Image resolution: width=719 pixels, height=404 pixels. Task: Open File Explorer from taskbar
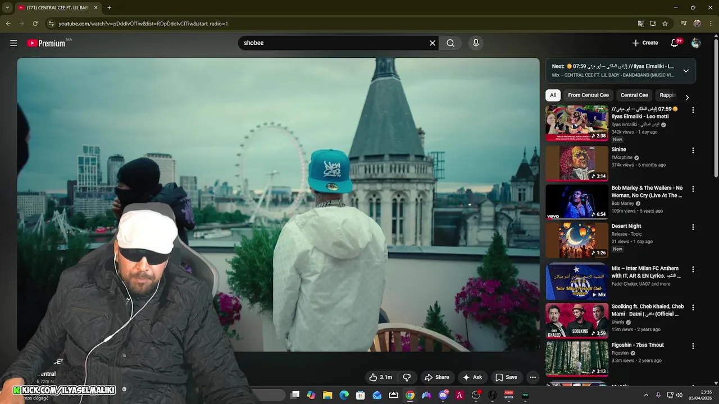[327, 395]
